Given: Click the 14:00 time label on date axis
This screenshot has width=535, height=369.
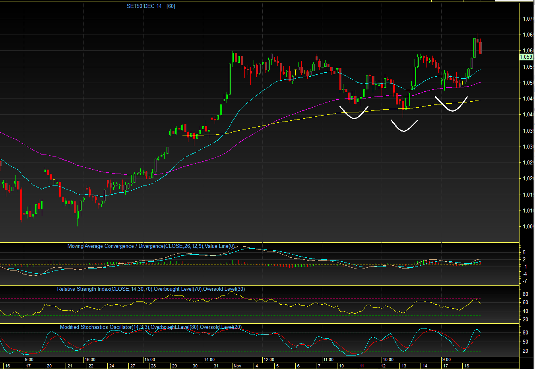Looking at the screenshot, I should click(x=209, y=359).
